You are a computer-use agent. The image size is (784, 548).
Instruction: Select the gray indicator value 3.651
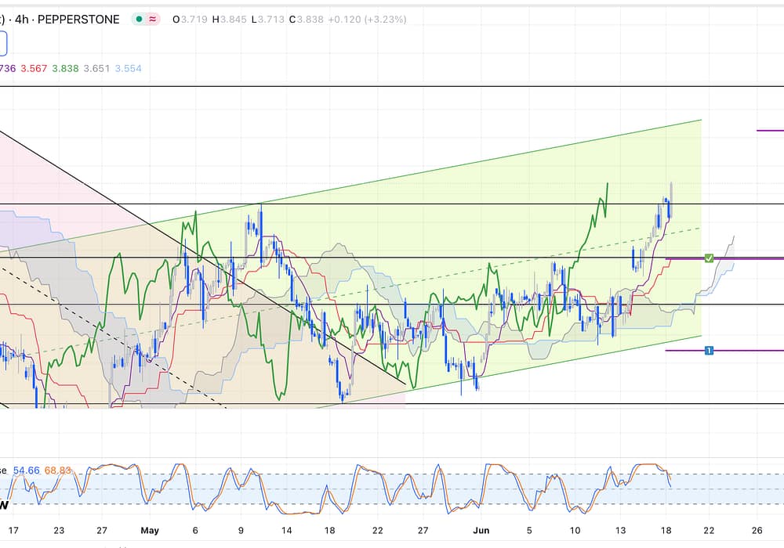[96, 69]
